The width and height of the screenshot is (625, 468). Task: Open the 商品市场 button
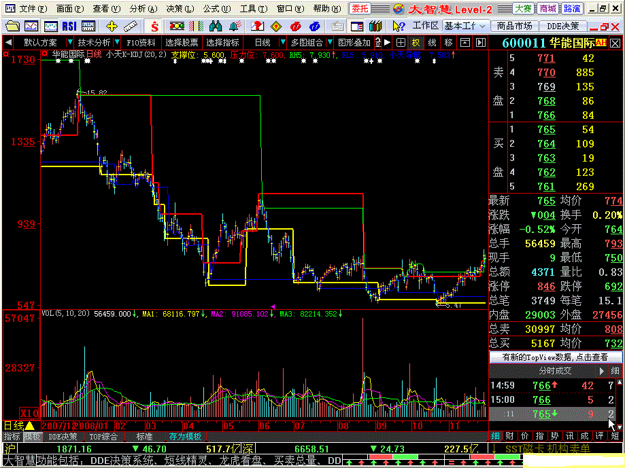514,26
